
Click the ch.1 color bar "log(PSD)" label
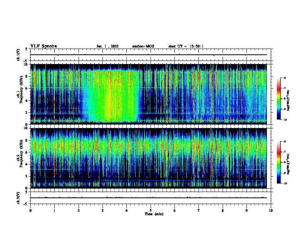point(289,101)
